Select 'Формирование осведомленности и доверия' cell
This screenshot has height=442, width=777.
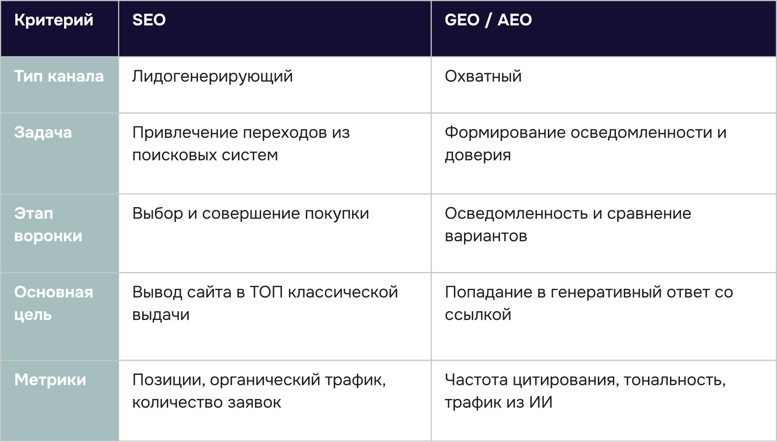[x=604, y=153]
